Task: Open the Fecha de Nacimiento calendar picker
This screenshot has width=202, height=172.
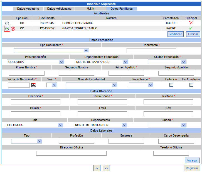Action: 34,85
